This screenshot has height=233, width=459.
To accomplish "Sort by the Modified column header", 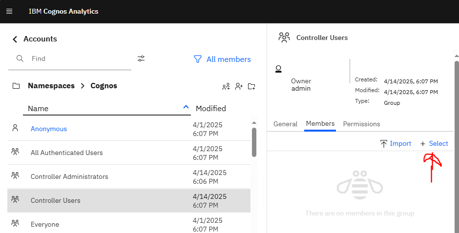I will click(211, 109).
